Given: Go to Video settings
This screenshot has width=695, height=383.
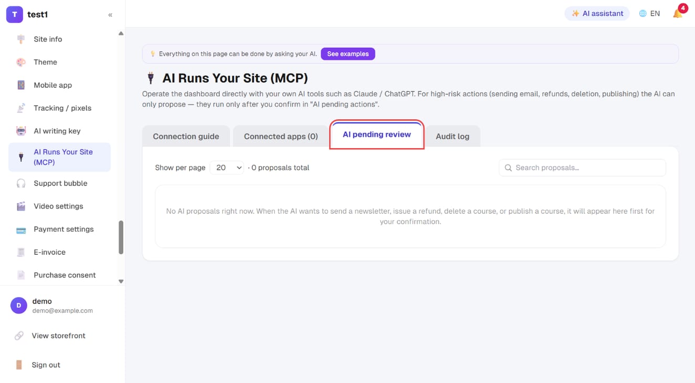Looking at the screenshot, I should coord(59,206).
